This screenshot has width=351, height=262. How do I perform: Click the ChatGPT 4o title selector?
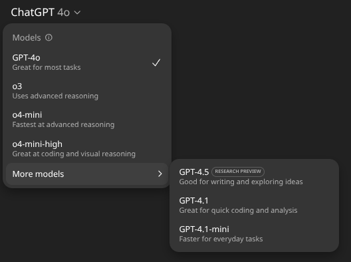(x=46, y=13)
